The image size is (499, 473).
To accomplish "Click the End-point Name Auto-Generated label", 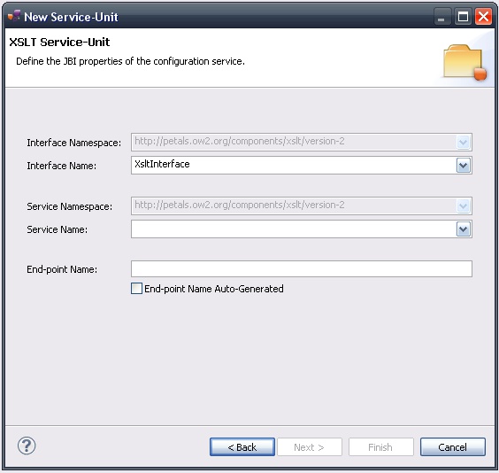I will (x=214, y=289).
